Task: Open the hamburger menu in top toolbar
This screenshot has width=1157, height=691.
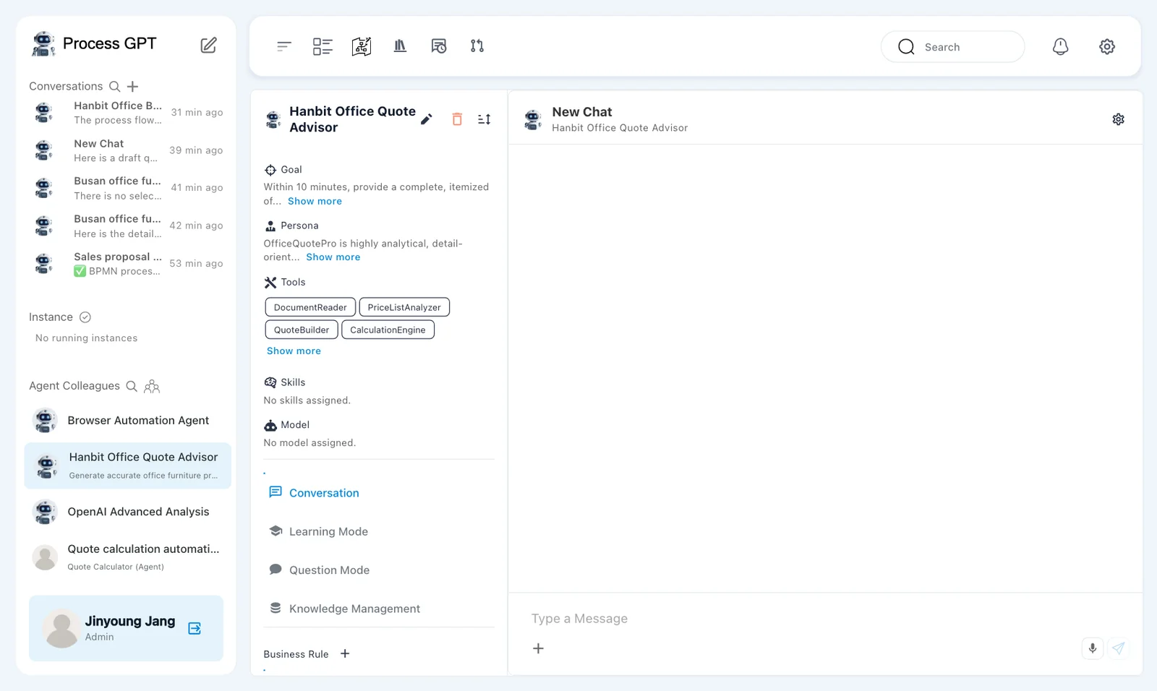Action: click(x=283, y=46)
